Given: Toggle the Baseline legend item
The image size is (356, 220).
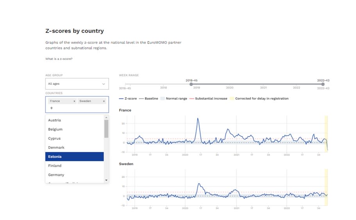Looking at the screenshot, I should (148, 99).
